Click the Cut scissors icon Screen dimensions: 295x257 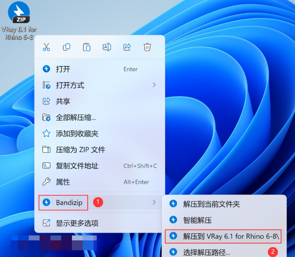(x=46, y=47)
